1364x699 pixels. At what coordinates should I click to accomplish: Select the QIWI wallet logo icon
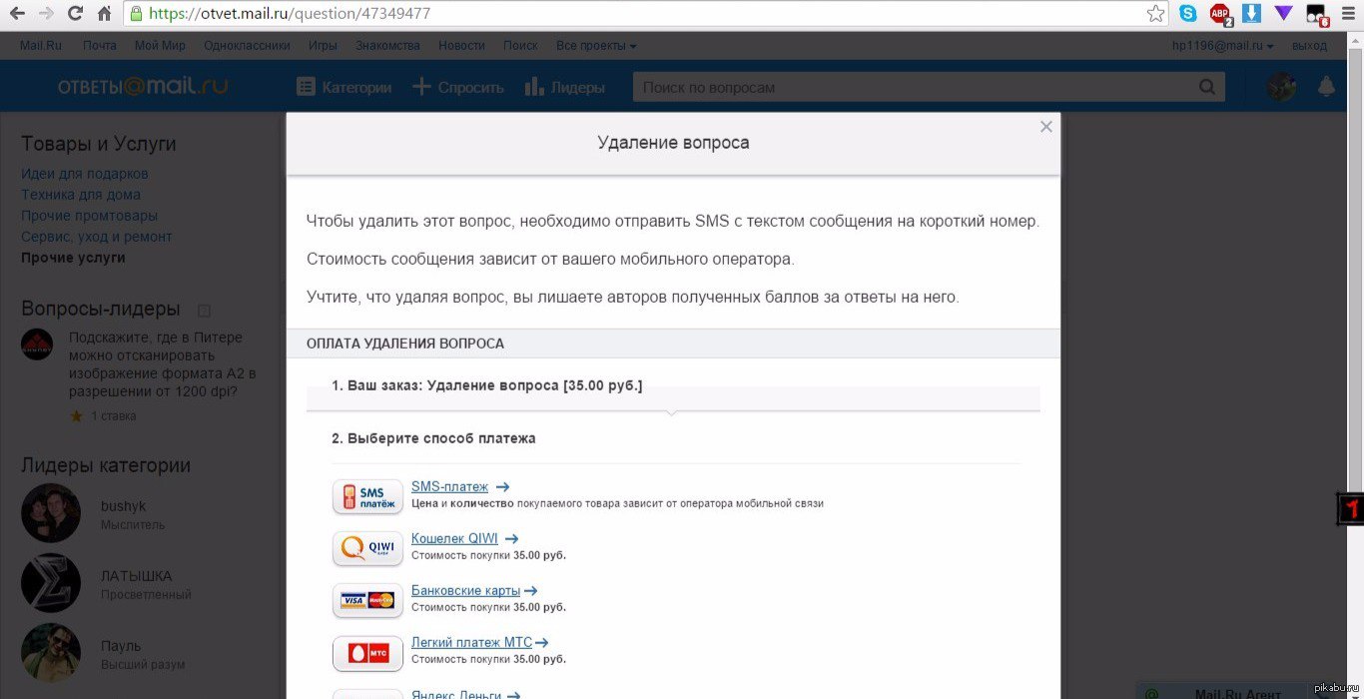(x=367, y=548)
